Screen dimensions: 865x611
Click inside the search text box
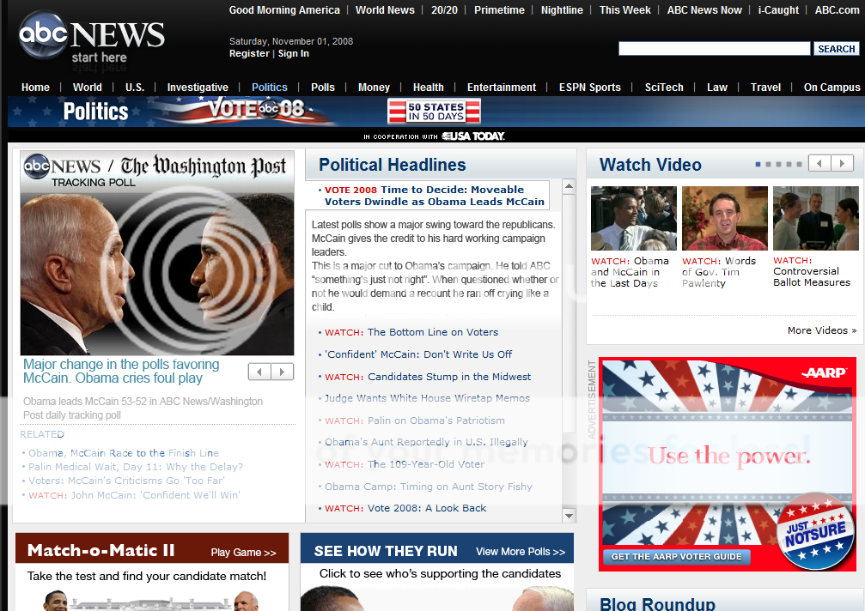[x=715, y=48]
